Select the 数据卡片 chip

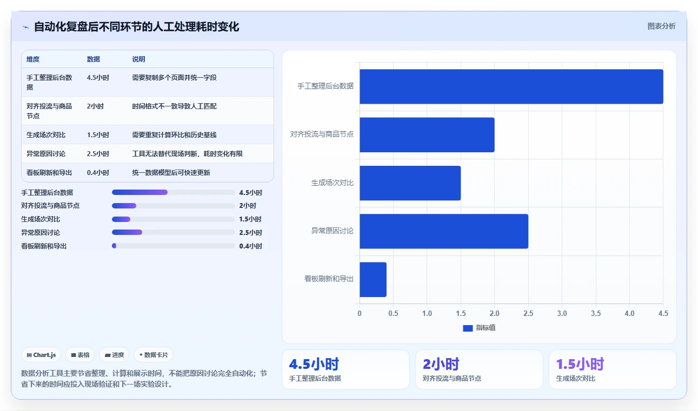tap(154, 355)
